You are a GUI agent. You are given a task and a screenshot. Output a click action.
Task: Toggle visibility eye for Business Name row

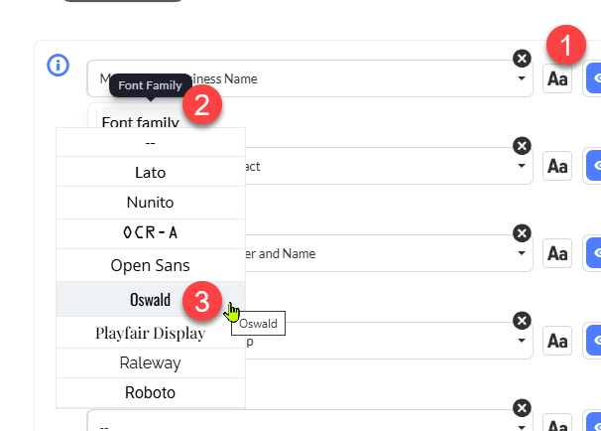coord(594,78)
